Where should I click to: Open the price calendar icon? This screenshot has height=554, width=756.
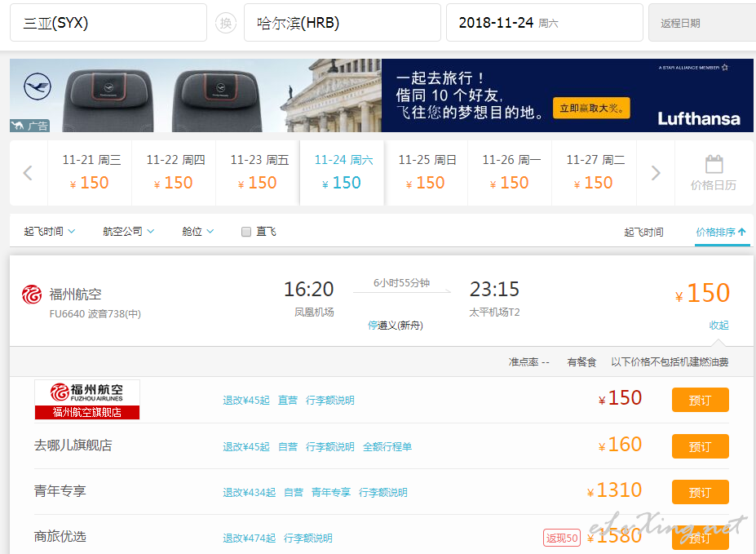tap(714, 164)
